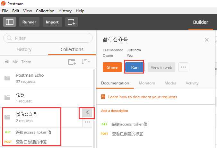Launch the Runner

[29, 22]
